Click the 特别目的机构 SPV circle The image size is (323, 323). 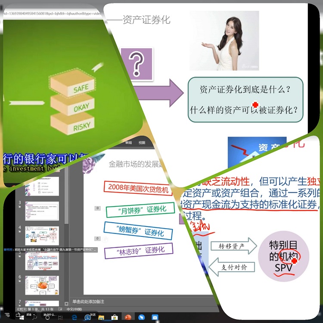tap(283, 257)
